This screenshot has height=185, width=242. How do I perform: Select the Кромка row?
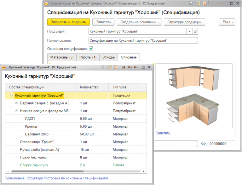point(76,126)
